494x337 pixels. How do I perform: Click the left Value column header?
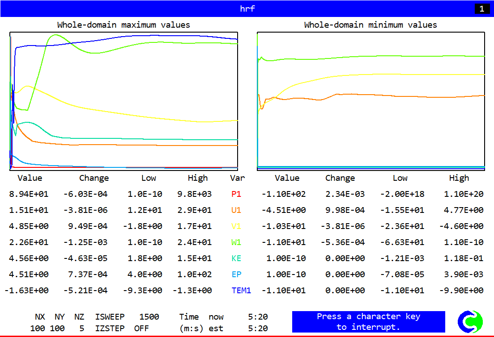(30, 178)
